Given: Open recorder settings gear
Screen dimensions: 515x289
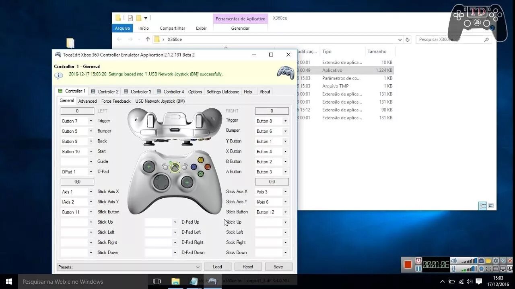Looking at the screenshot, I should coord(496,261).
